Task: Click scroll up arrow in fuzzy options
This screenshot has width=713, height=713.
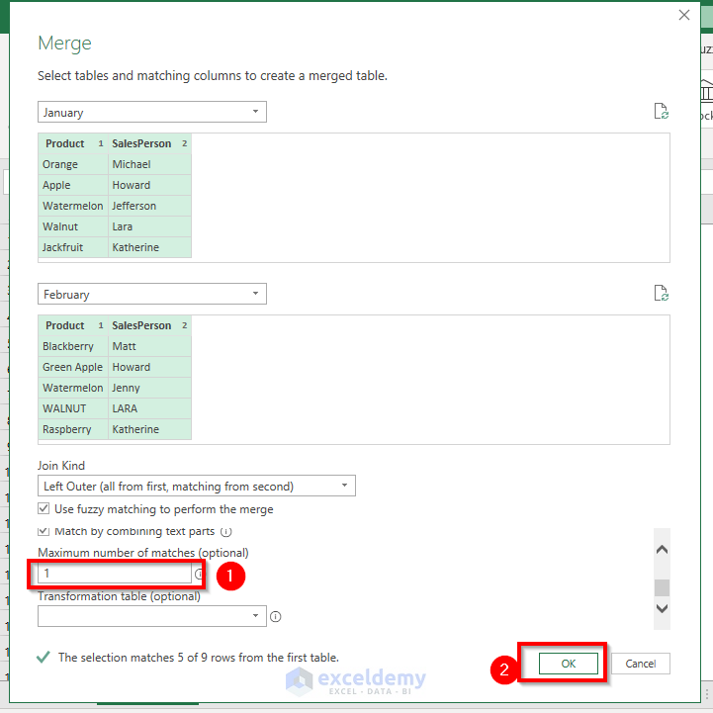Action: pos(663,549)
